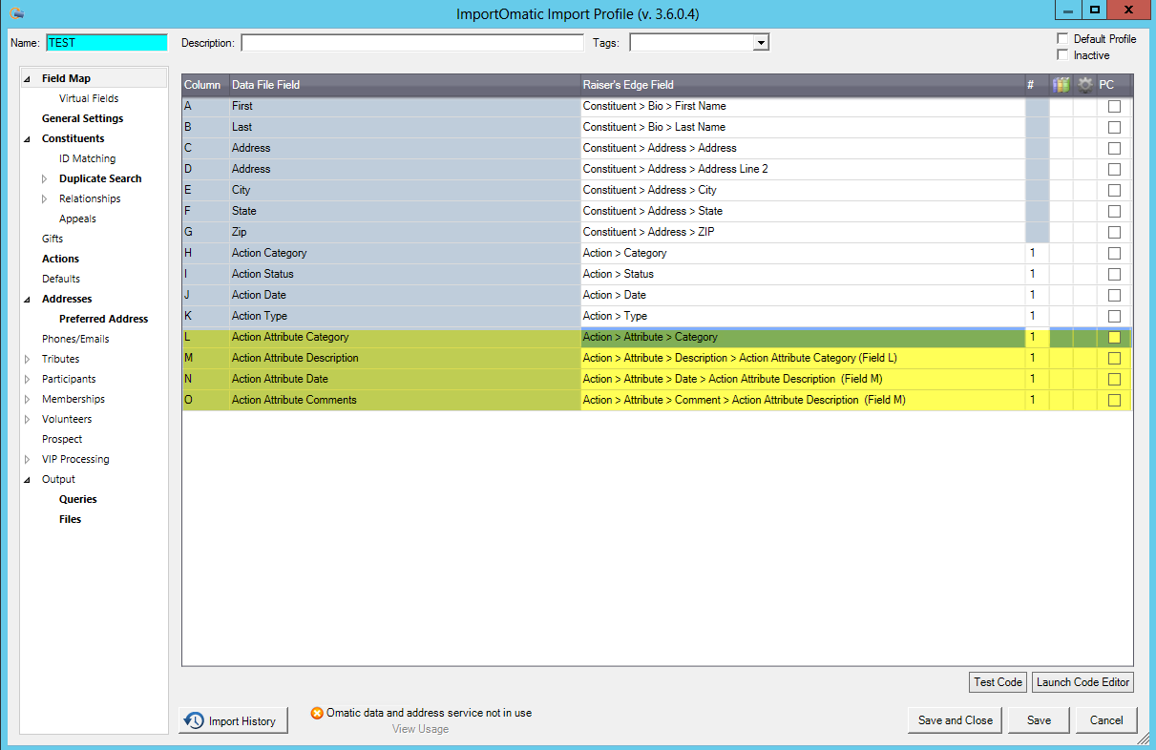Toggle PC checkbox for Action Attribute Comments row

[1114, 401]
